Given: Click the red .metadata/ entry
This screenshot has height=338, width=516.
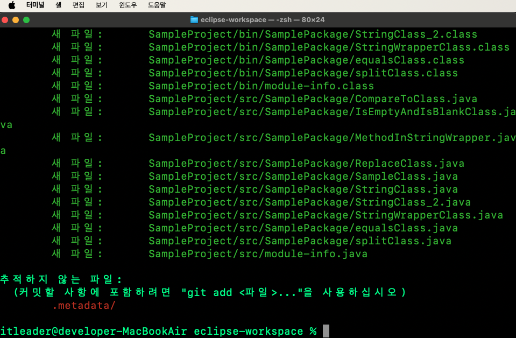Looking at the screenshot, I should coord(84,305).
